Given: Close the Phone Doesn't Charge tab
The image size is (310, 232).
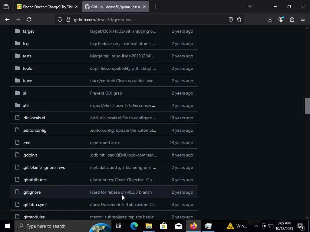Looking at the screenshot, I should click(76, 7).
